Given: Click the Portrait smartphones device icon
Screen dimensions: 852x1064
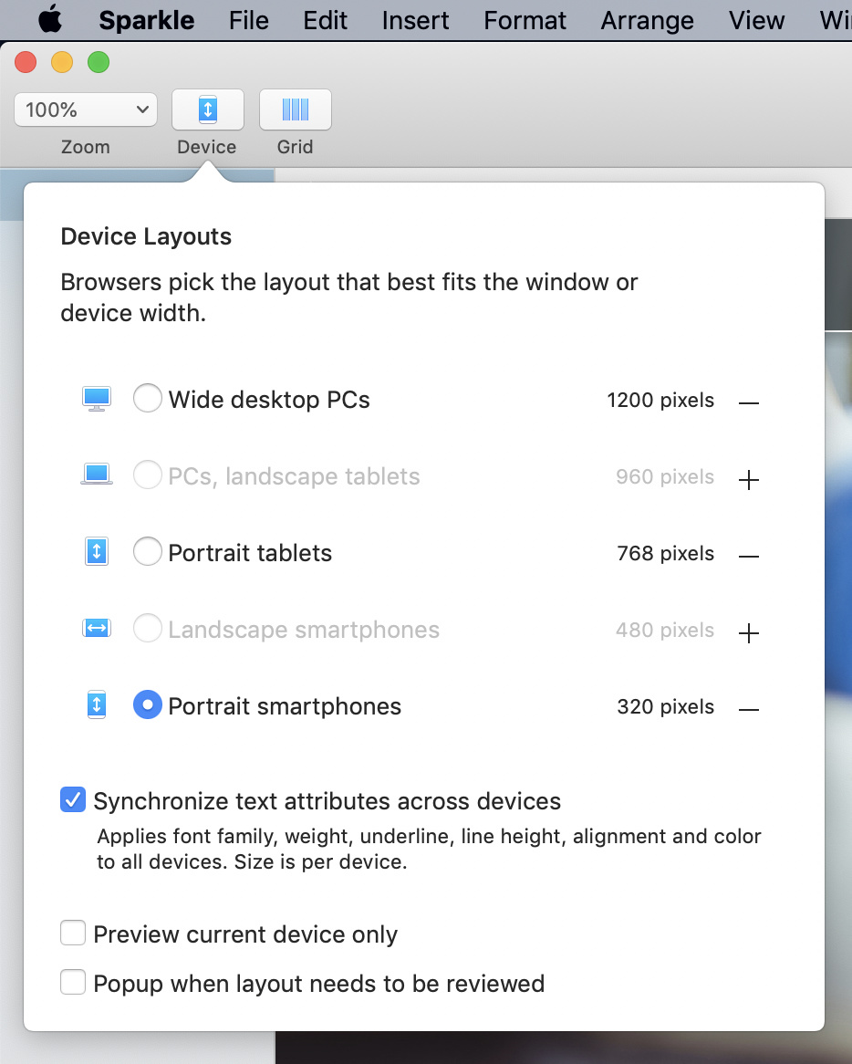Looking at the screenshot, I should (97, 705).
